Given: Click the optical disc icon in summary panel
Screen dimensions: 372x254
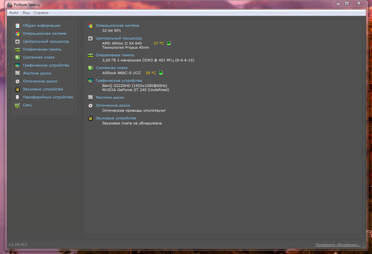Looking at the screenshot, I should coord(90,106).
